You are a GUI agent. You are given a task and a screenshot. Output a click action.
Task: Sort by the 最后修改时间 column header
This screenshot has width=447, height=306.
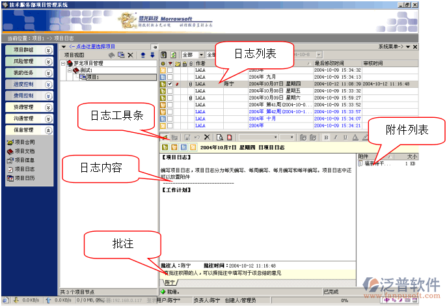point(337,63)
